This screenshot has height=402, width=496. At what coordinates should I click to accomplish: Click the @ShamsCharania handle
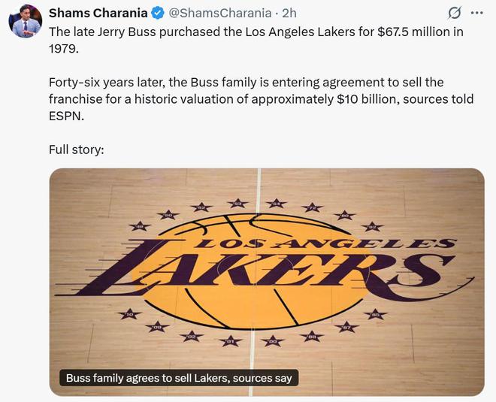(x=222, y=13)
